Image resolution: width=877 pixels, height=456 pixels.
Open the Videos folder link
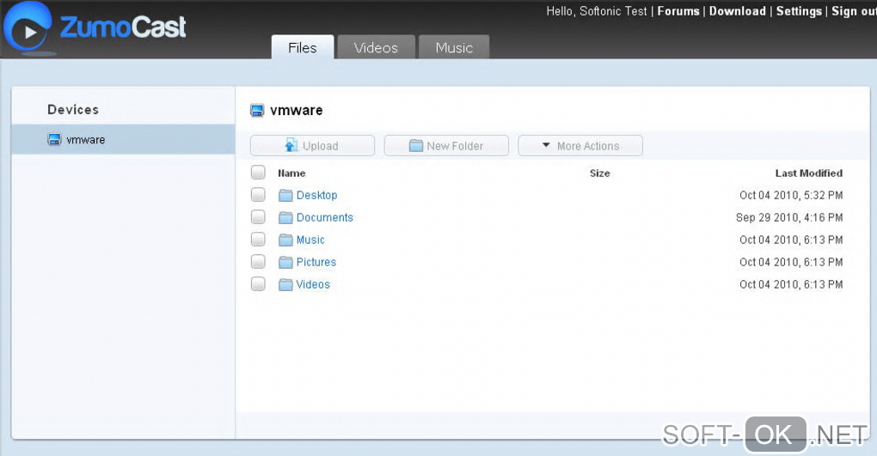313,284
